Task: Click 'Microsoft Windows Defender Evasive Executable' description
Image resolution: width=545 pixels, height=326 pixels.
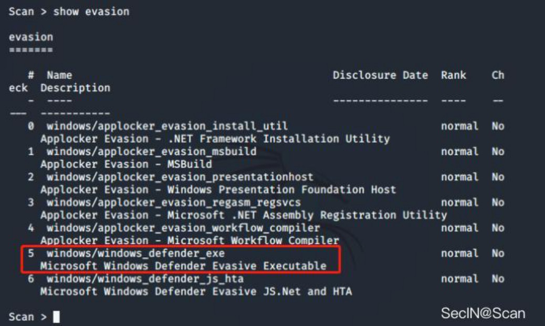Action: (x=183, y=266)
